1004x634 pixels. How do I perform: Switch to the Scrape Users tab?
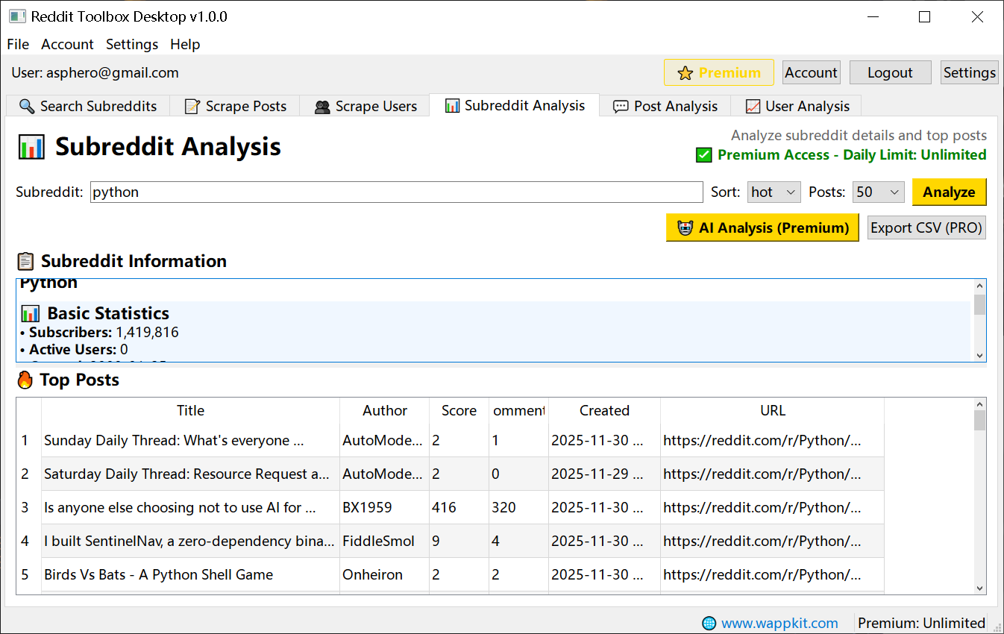(365, 106)
